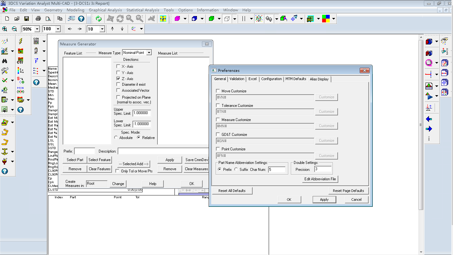Click the green refresh arrows icon

coord(99,19)
